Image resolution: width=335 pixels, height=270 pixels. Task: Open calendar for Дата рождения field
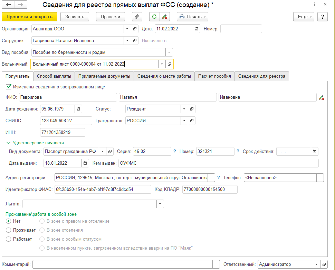pyautogui.click(x=79, y=109)
